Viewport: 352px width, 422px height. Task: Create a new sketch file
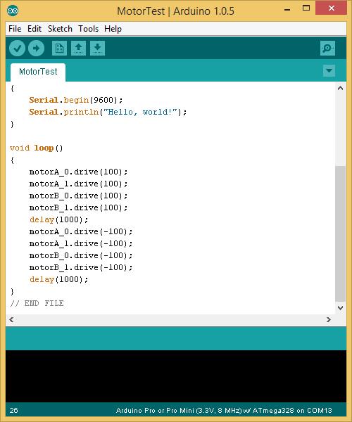click(x=59, y=49)
